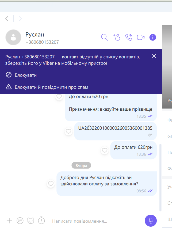Click the 08:56 message timestamp
This screenshot has width=172, height=228.
pyautogui.click(x=141, y=191)
